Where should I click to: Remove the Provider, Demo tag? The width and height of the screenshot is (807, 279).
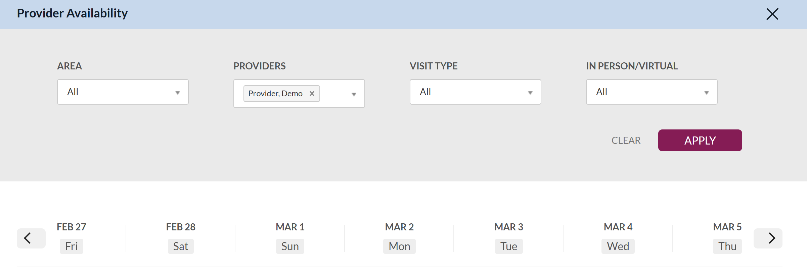(x=312, y=94)
